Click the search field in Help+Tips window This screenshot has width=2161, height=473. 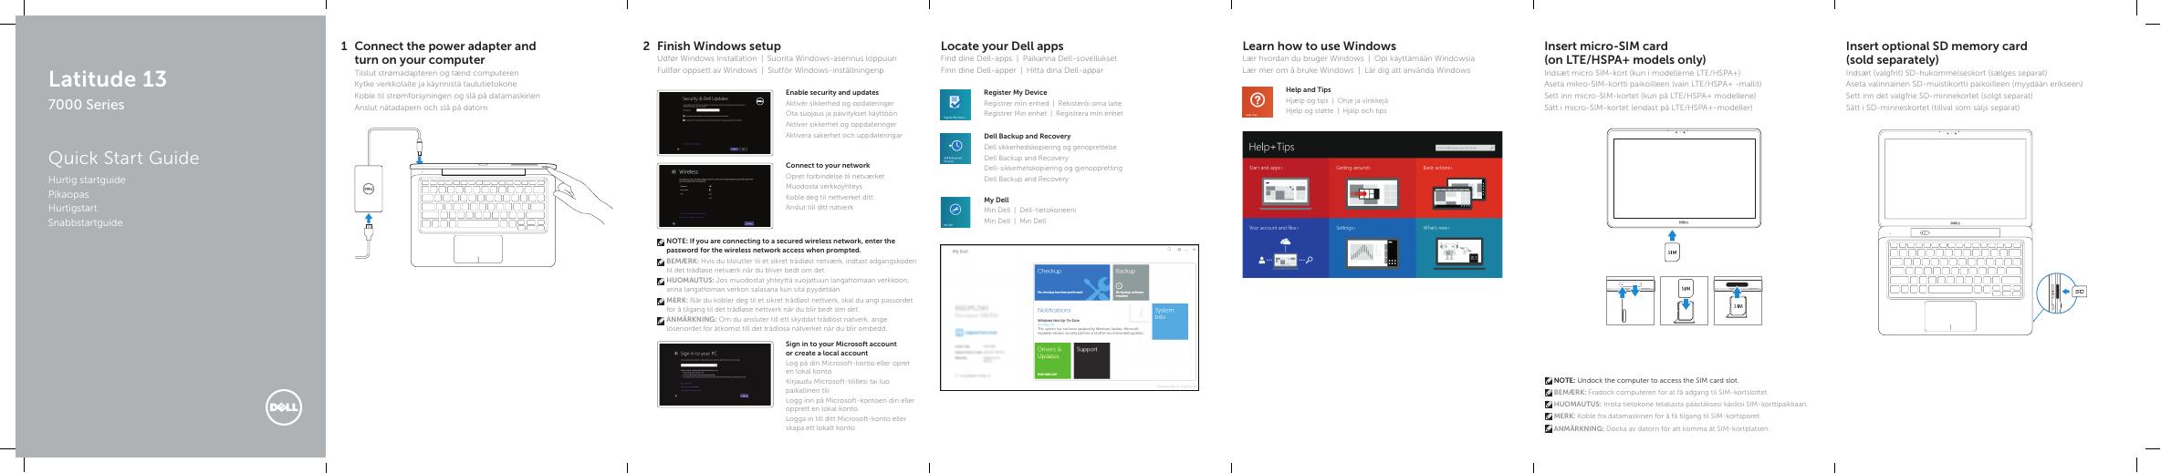tap(1466, 147)
